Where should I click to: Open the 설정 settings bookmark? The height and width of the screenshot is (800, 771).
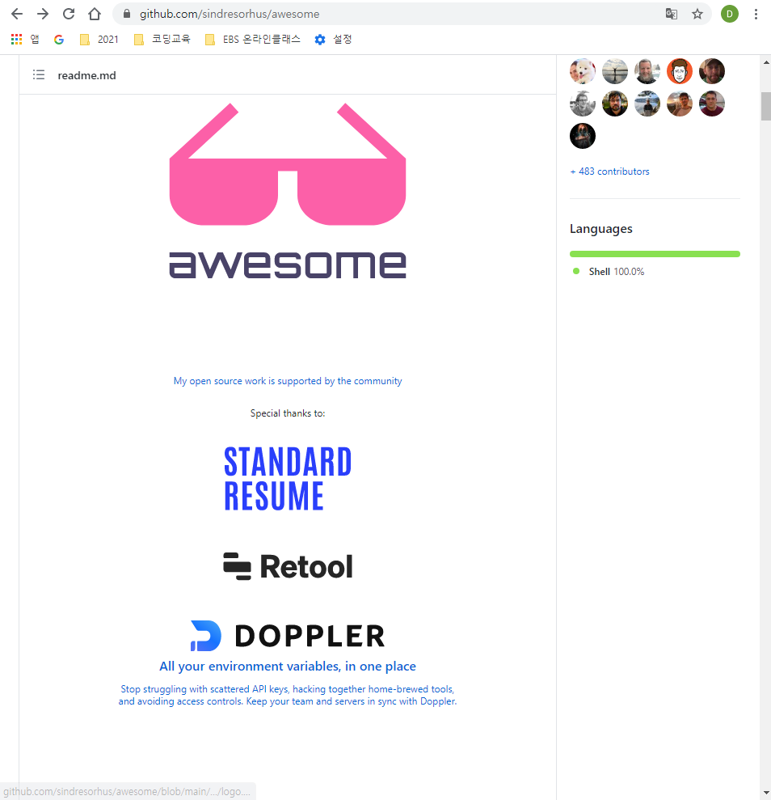[x=333, y=40]
